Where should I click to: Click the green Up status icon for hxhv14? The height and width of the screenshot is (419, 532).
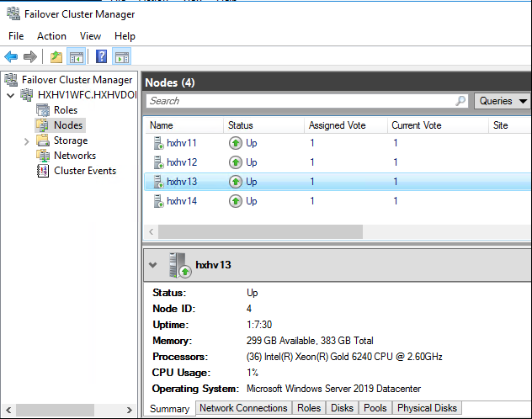pos(236,201)
